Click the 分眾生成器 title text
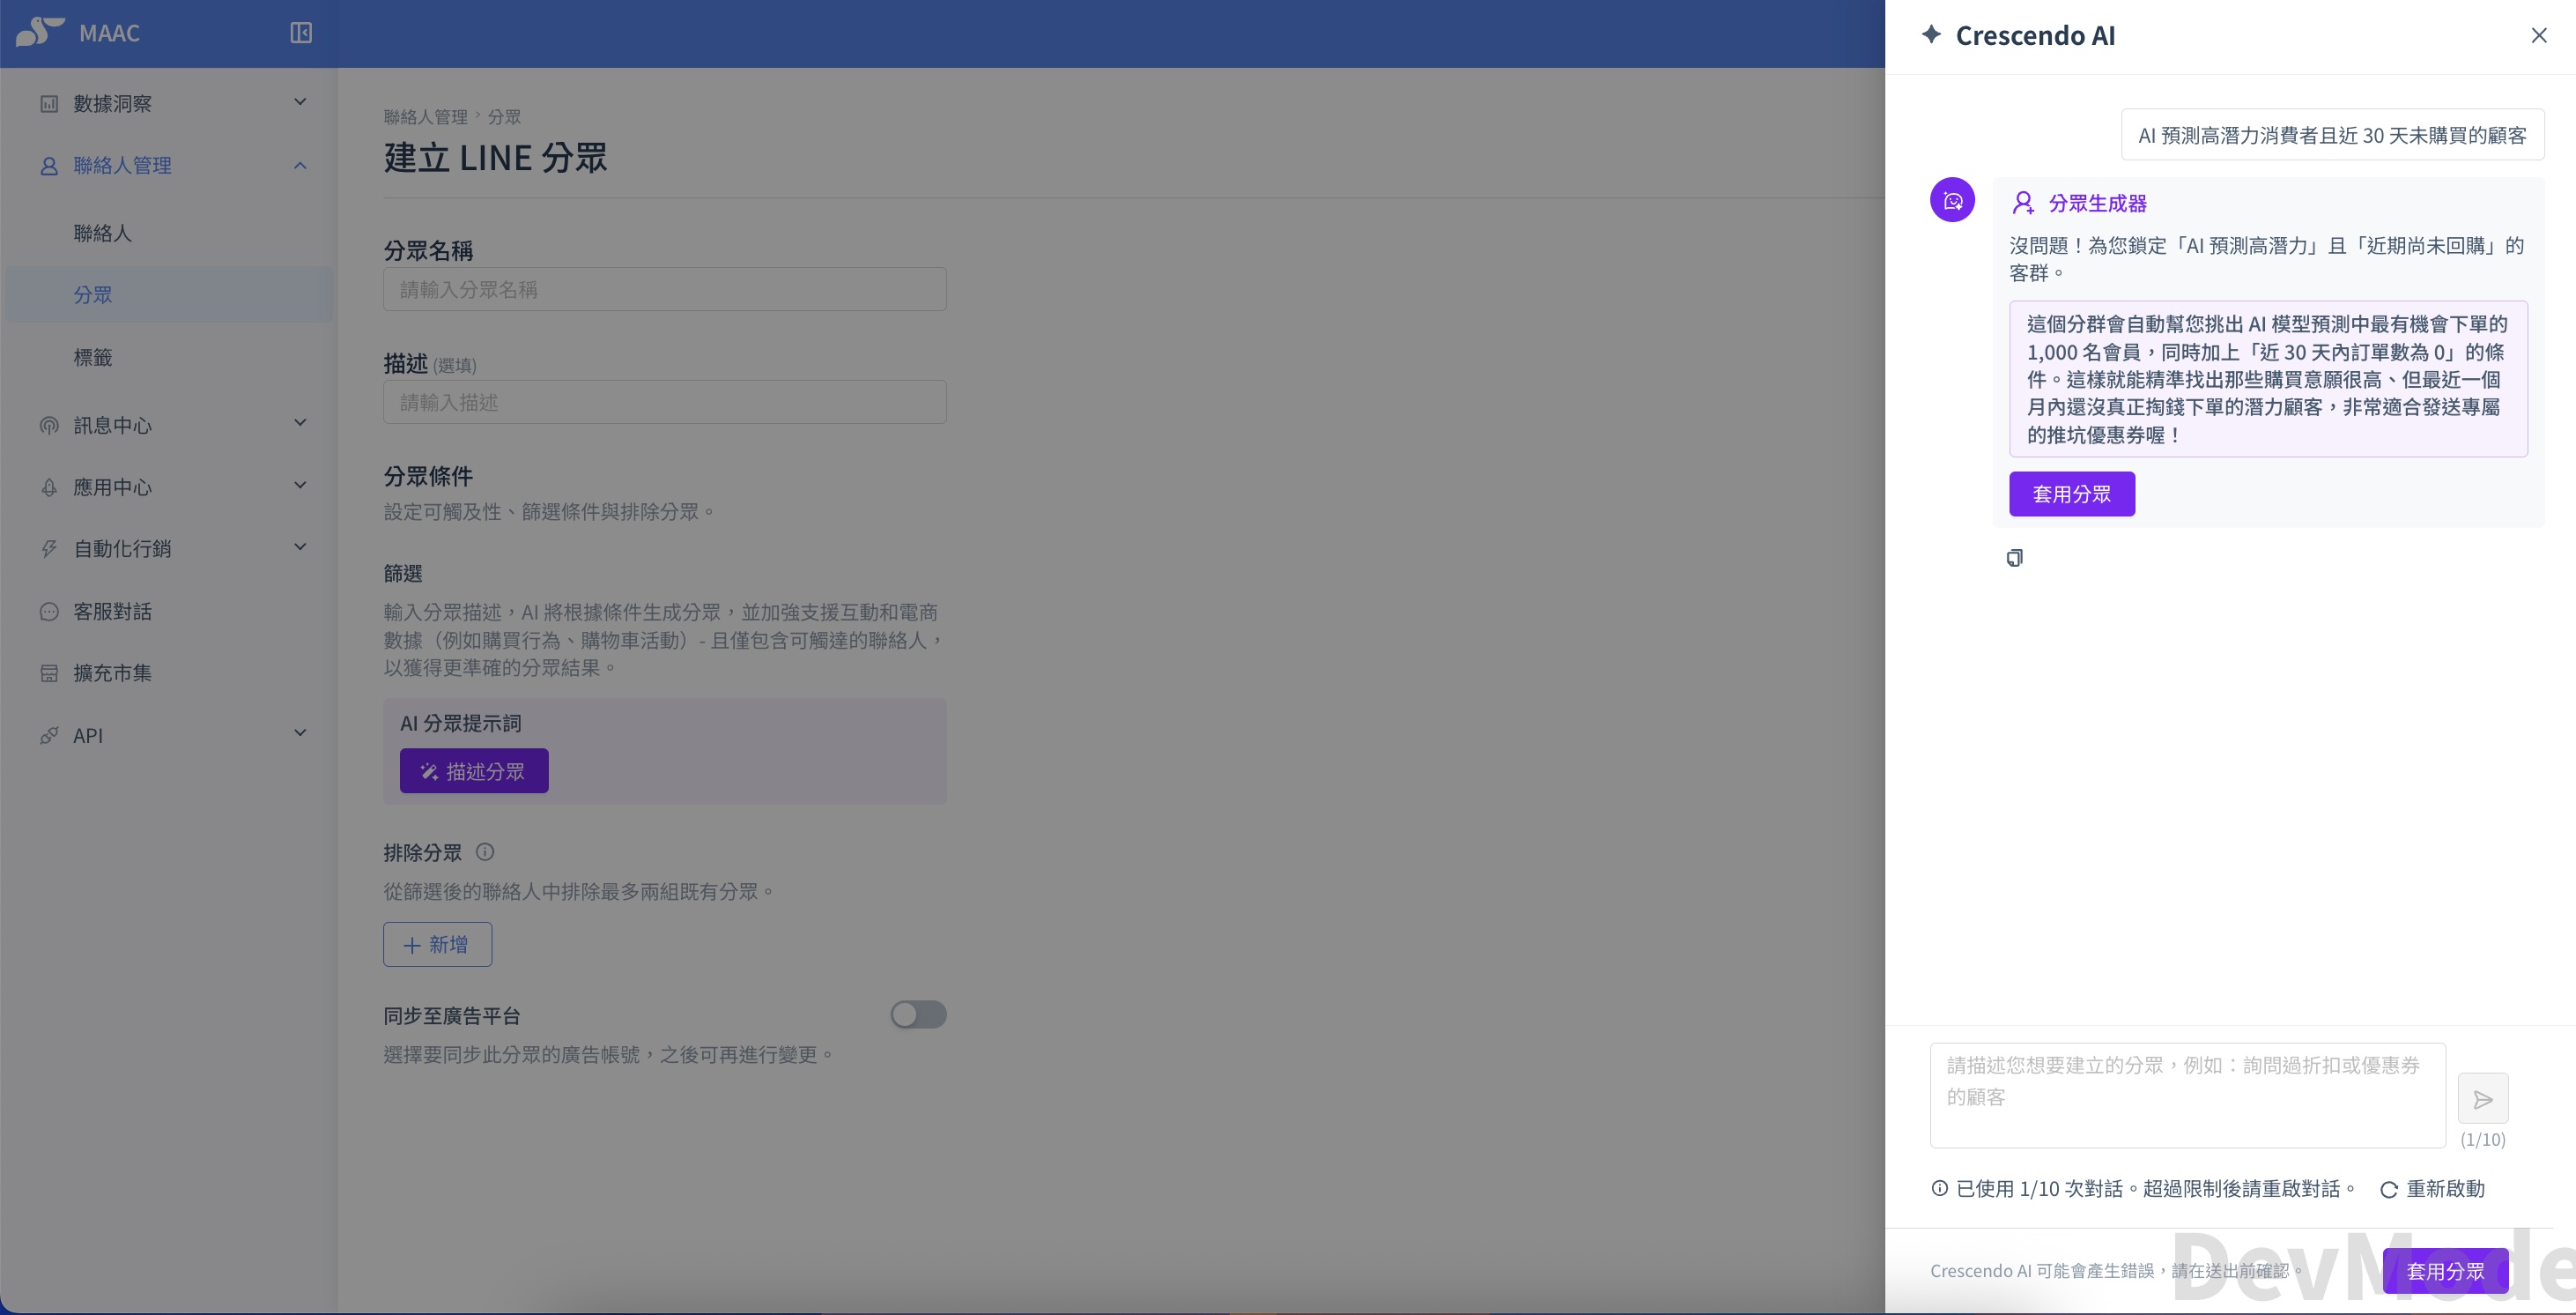The width and height of the screenshot is (2576, 1315). 2097,203
